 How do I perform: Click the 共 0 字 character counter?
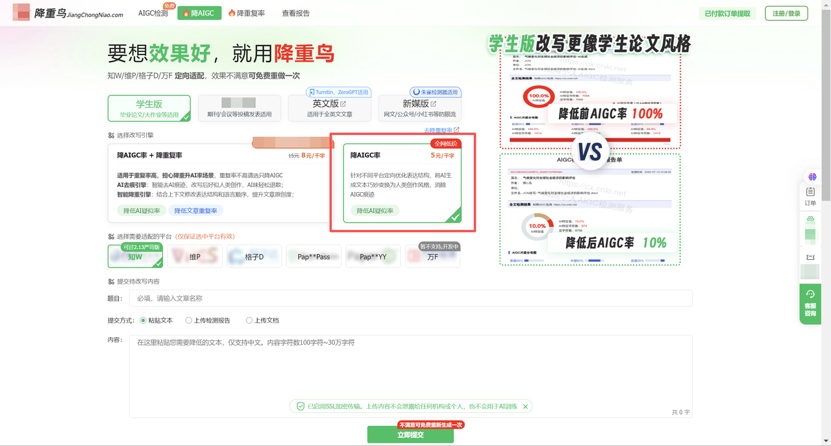680,412
